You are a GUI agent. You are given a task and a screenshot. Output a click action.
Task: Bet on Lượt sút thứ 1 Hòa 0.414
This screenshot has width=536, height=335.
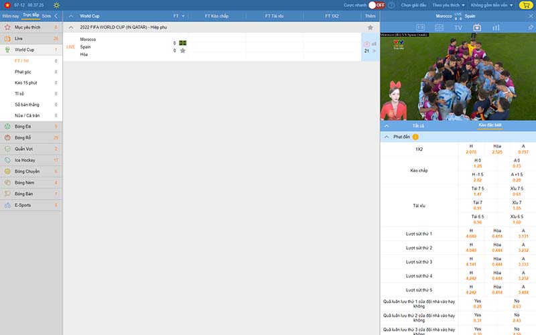(497, 237)
